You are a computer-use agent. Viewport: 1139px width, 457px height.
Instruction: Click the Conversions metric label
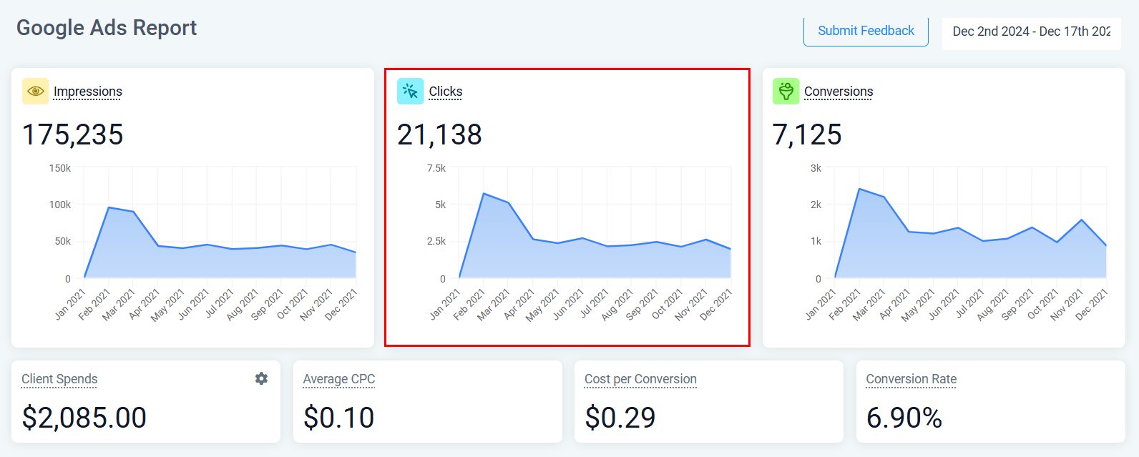(x=839, y=92)
